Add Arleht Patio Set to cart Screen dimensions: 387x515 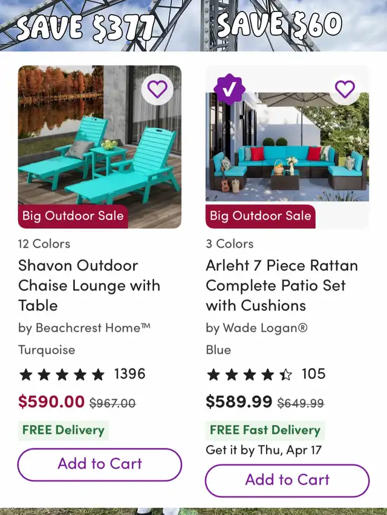point(287,480)
